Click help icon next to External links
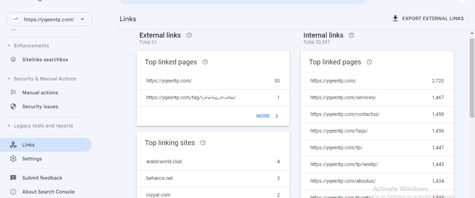 click(x=189, y=35)
